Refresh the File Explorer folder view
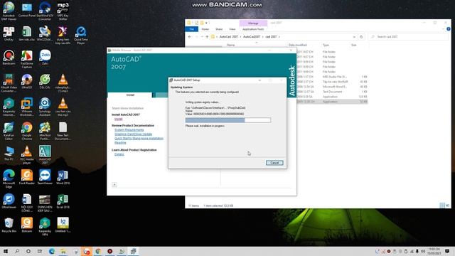The width and height of the screenshot is (455, 256). pyautogui.click(x=361, y=37)
